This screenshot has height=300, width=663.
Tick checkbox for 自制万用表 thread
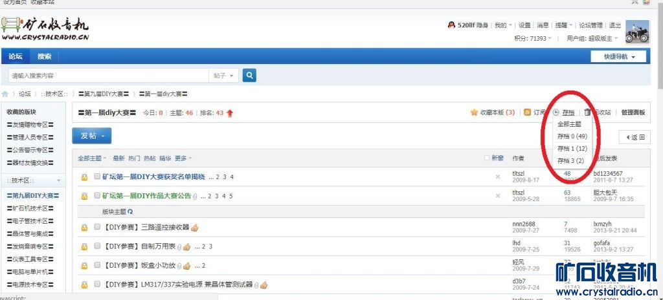pyautogui.click(x=97, y=246)
